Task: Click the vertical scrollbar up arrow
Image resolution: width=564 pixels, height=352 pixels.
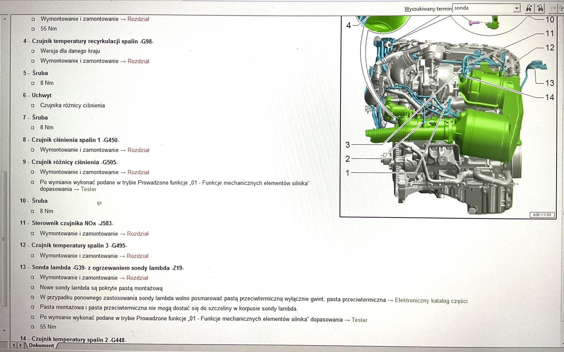Action: click(4, 19)
